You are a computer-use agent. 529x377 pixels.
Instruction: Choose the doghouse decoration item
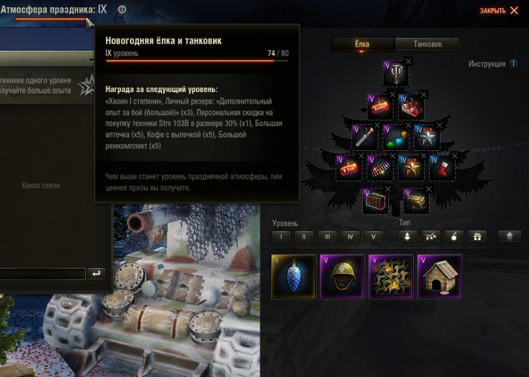click(x=439, y=277)
